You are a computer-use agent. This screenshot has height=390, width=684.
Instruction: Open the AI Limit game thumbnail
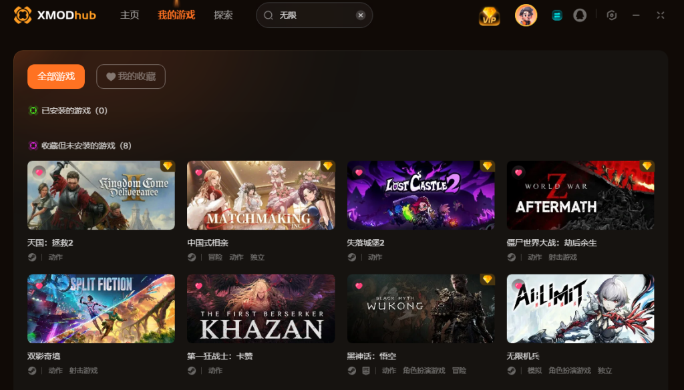[x=580, y=309]
